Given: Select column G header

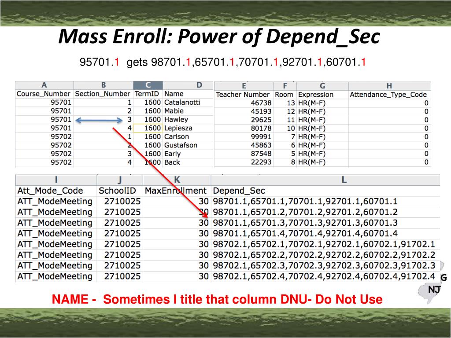Looking at the screenshot, I should pyautogui.click(x=322, y=86).
